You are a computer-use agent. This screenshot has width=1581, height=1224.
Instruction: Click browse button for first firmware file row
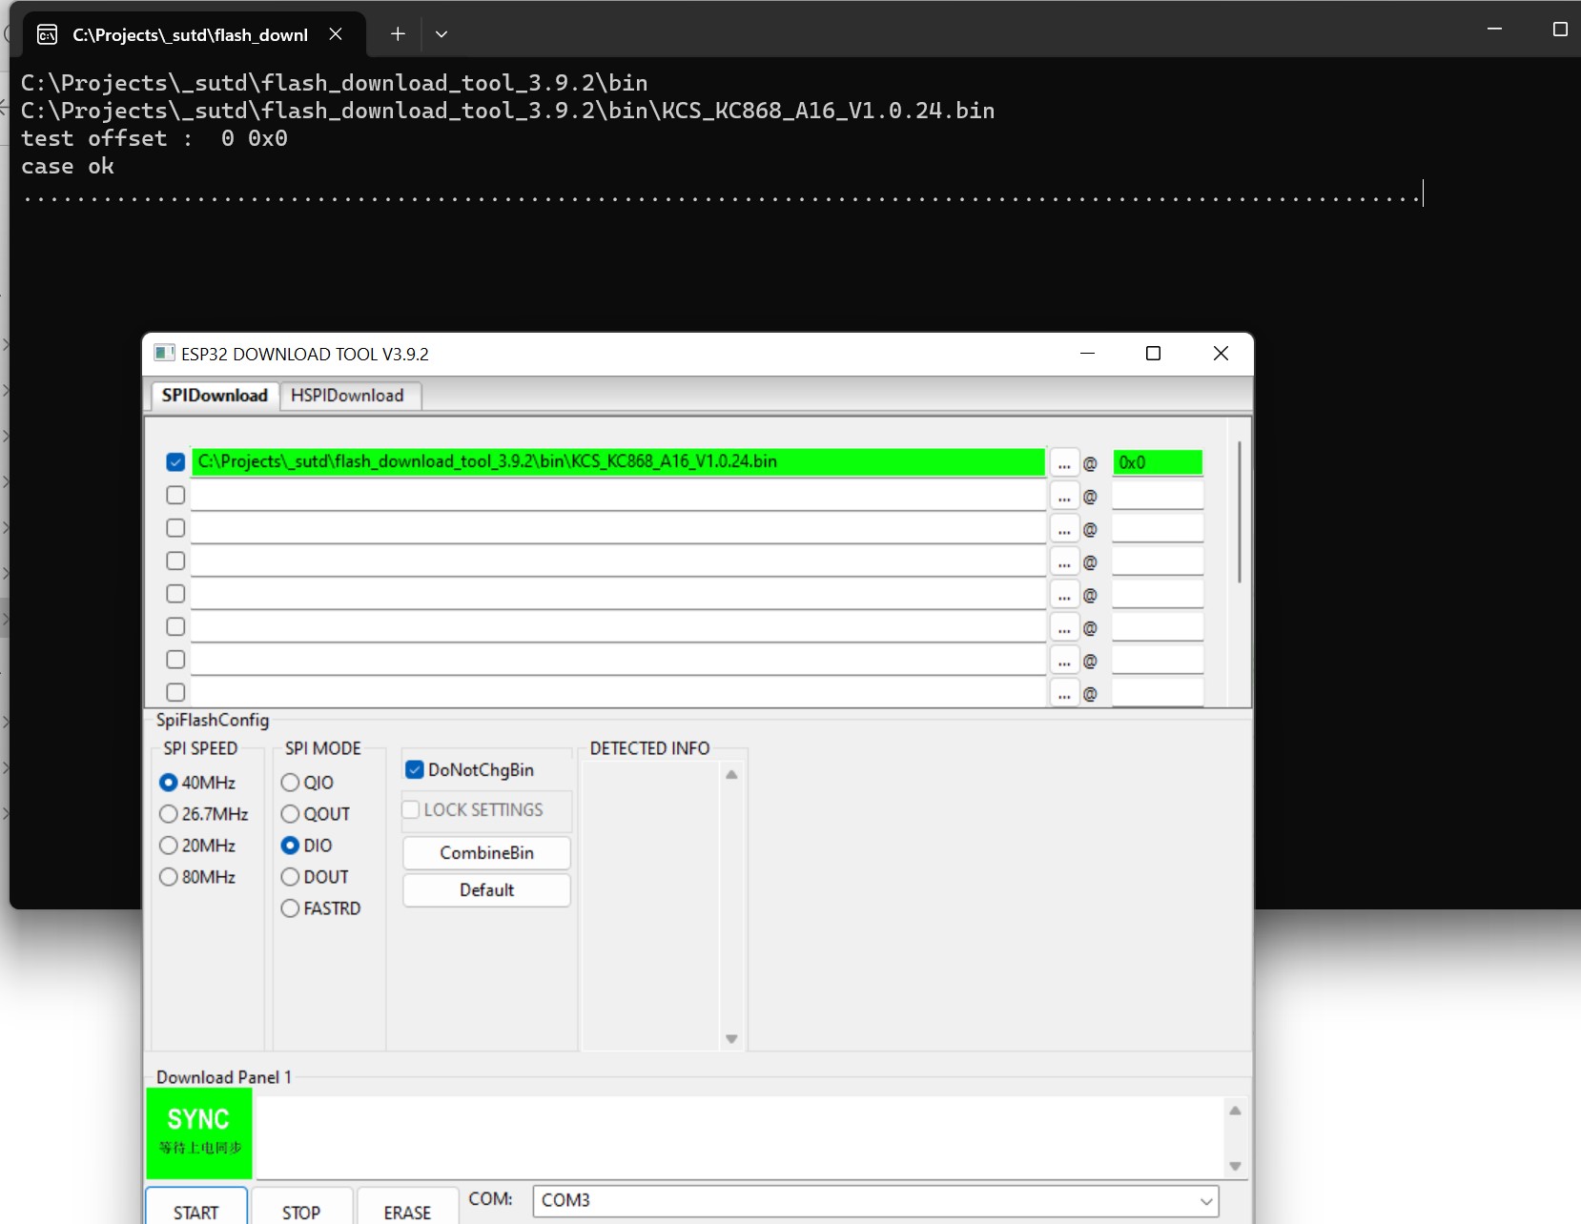click(1064, 463)
